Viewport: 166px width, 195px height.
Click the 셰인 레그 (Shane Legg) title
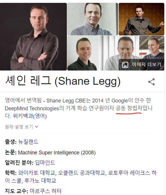pyautogui.click(x=63, y=81)
